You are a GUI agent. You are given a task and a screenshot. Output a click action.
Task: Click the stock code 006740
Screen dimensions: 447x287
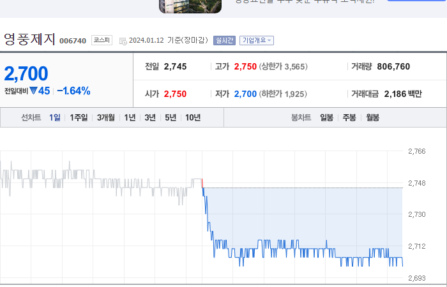pyautogui.click(x=73, y=41)
